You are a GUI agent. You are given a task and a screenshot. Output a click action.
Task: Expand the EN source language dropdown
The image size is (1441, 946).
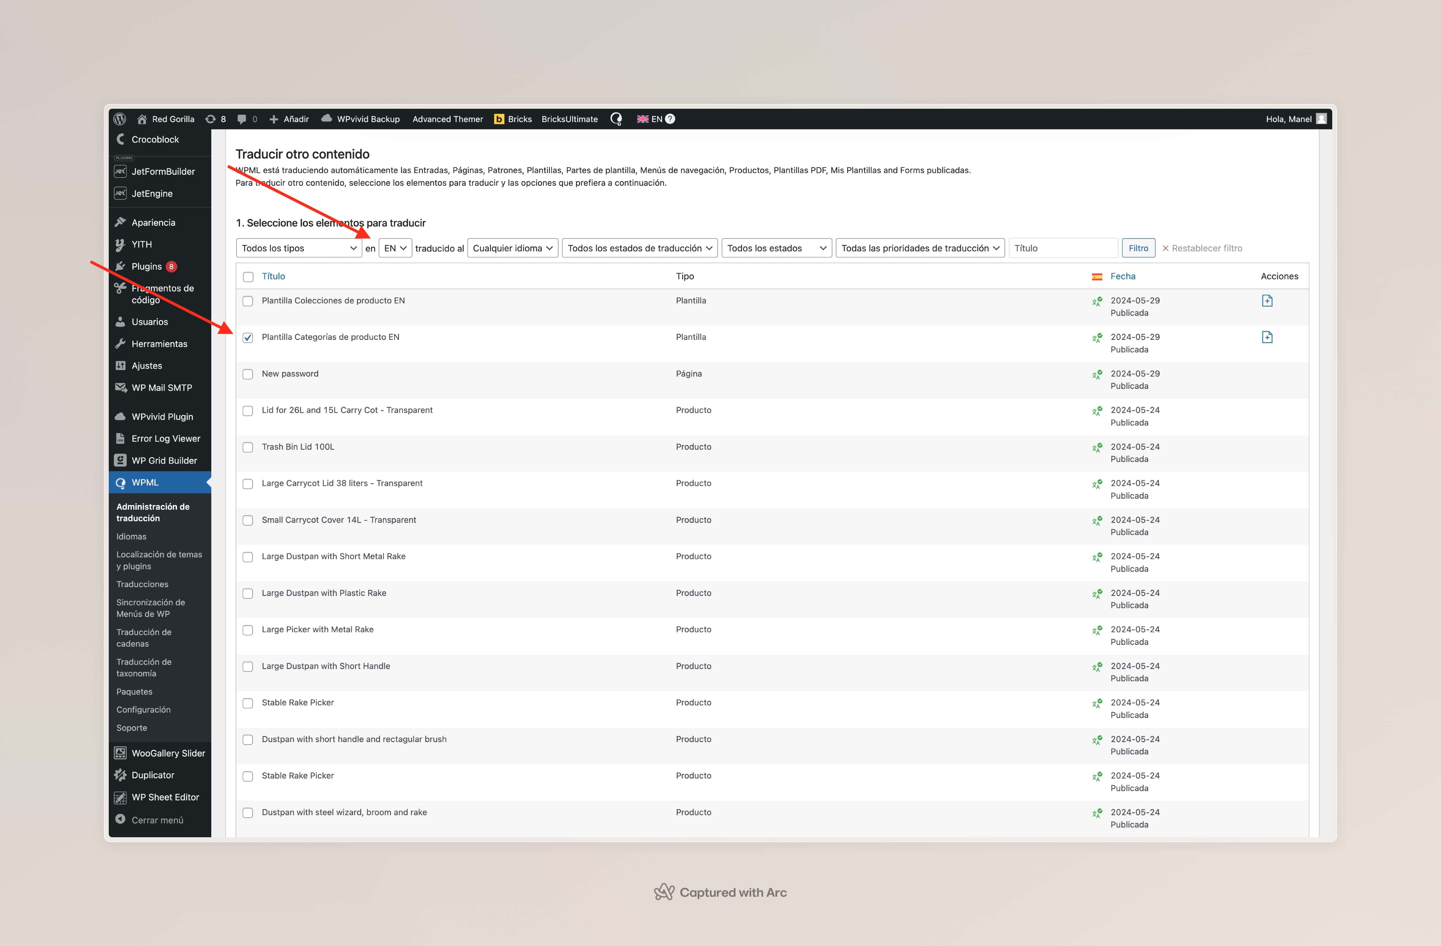[x=395, y=248]
